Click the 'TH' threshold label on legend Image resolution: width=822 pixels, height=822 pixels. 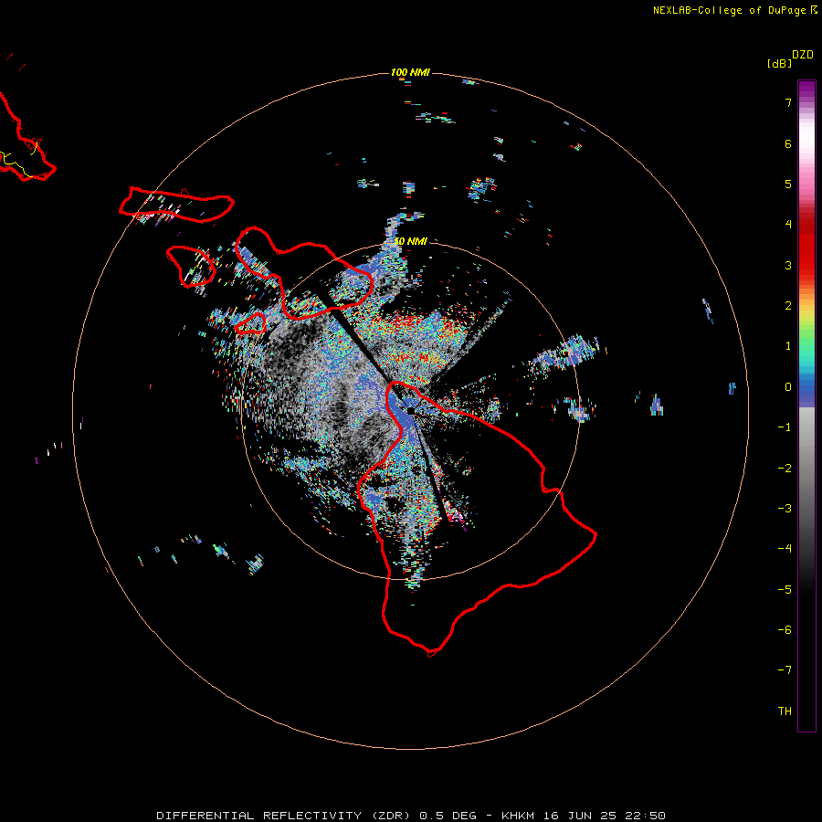(x=785, y=711)
